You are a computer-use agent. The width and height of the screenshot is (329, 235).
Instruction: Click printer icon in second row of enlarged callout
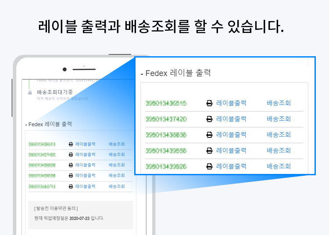point(209,119)
